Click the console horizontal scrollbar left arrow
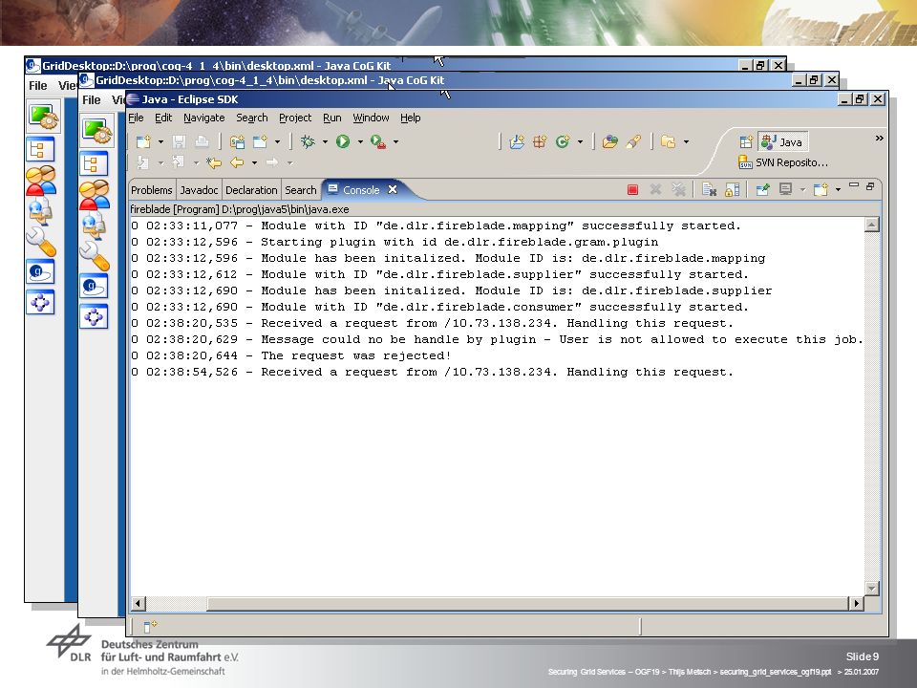Screen dimensions: 917x688 pyautogui.click(x=138, y=603)
